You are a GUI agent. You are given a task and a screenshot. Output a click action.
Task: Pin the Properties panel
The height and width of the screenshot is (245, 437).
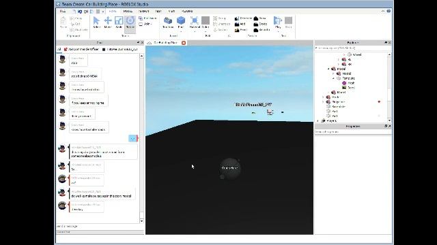click(x=386, y=126)
